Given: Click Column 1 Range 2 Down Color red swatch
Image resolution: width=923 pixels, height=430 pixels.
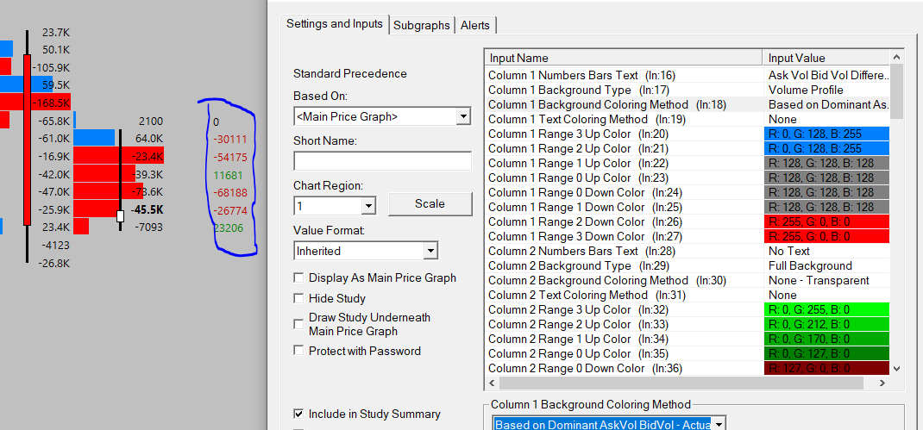Looking at the screenshot, I should coord(826,221).
